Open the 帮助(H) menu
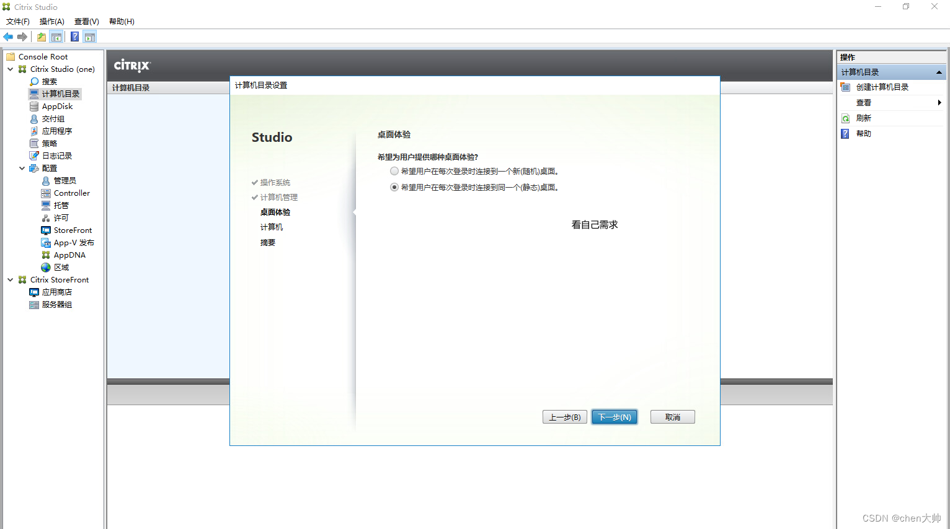 click(x=122, y=21)
